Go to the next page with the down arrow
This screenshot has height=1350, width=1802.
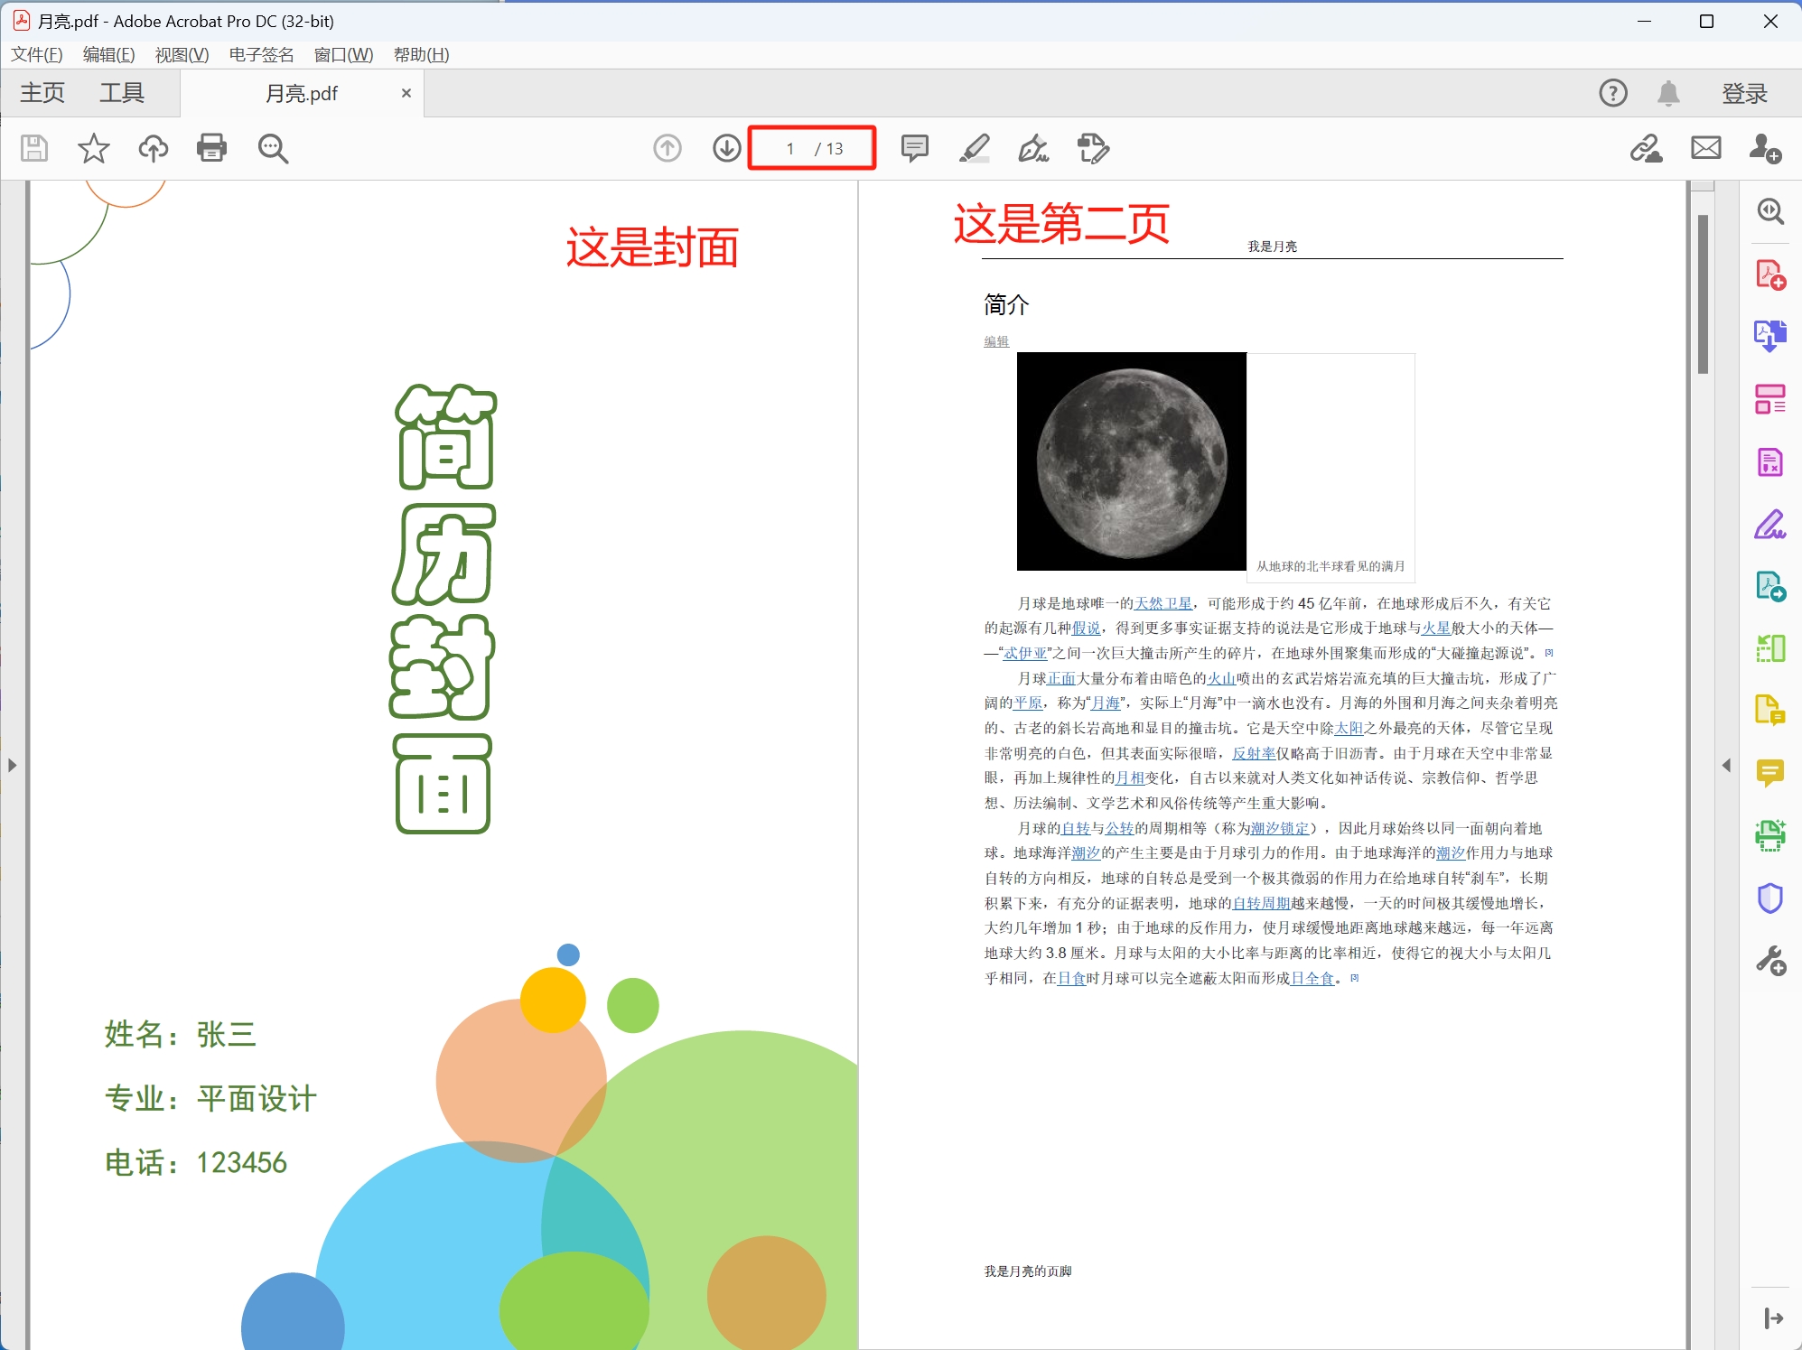[726, 148]
